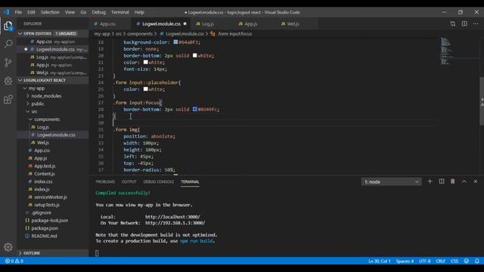
Task: Click the code minimap preview
Action: (445, 51)
